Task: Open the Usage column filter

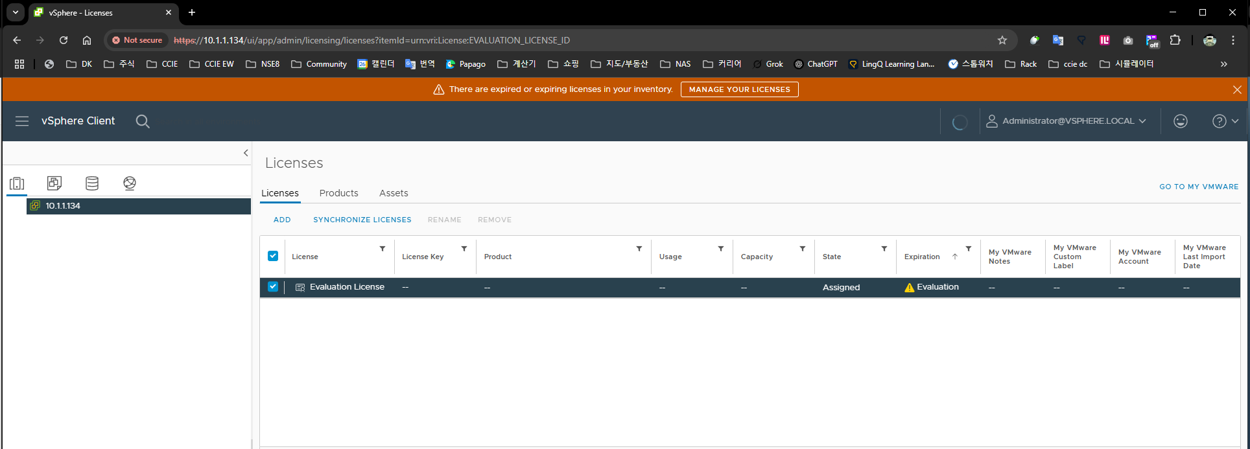Action: pos(721,249)
